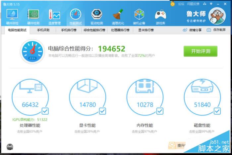Switch to the 电脑性能测试 tab
The width and height of the screenshot is (232, 155).
(17, 30)
